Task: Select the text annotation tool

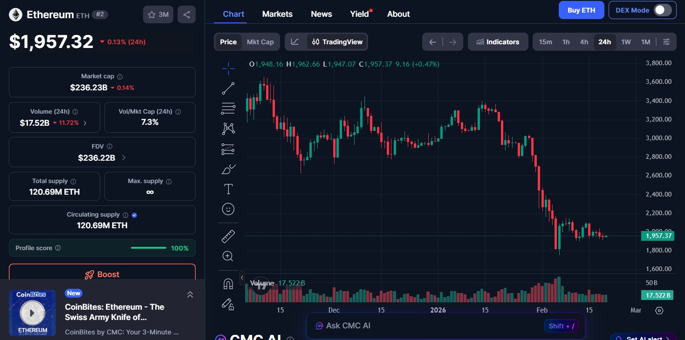Action: tap(228, 189)
